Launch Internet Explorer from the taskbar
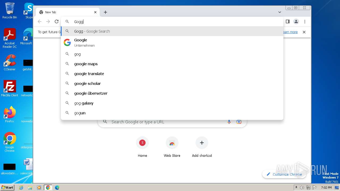The width and height of the screenshot is (340, 191). 21,188
